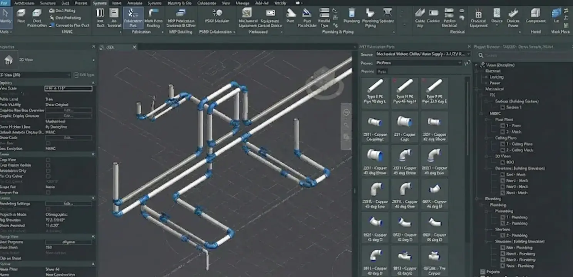
Task: Collapse the Graphics section in Properties
Action: pyautogui.click(x=93, y=83)
